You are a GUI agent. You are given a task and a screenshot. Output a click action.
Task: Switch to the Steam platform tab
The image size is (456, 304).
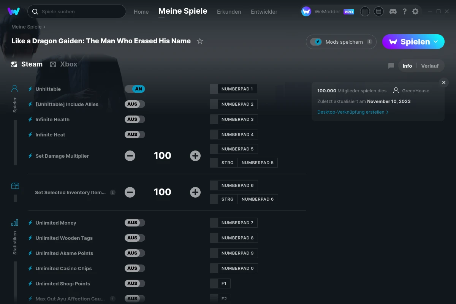[27, 64]
